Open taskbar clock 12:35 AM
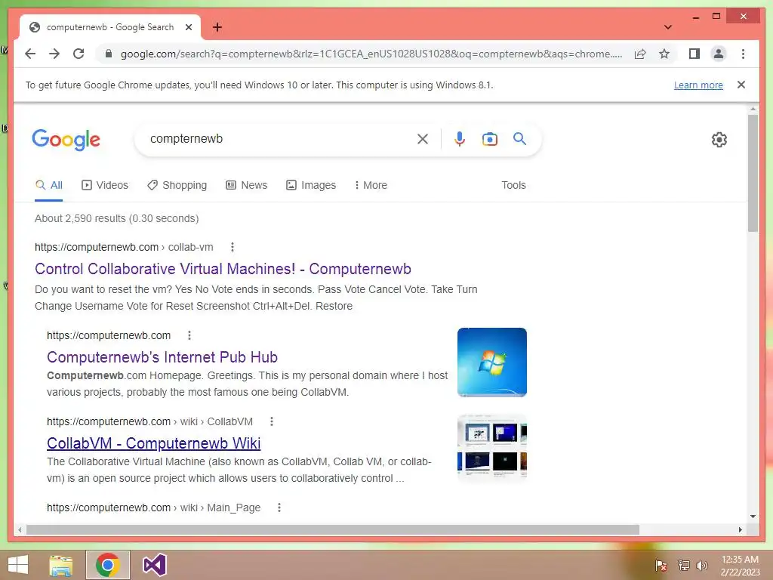 740,565
